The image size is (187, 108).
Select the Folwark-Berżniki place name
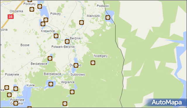[x=63, y=47]
